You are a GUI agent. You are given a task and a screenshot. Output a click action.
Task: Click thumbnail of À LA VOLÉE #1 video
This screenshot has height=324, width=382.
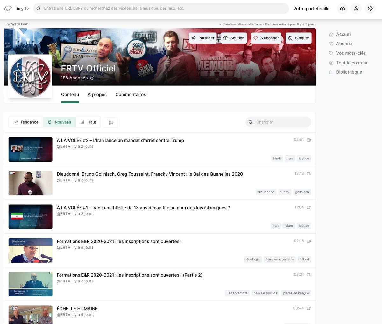point(30,217)
